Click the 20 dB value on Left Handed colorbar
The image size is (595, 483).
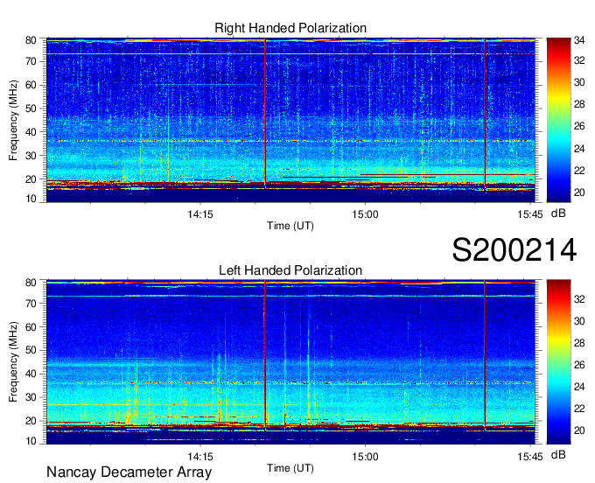click(x=579, y=430)
